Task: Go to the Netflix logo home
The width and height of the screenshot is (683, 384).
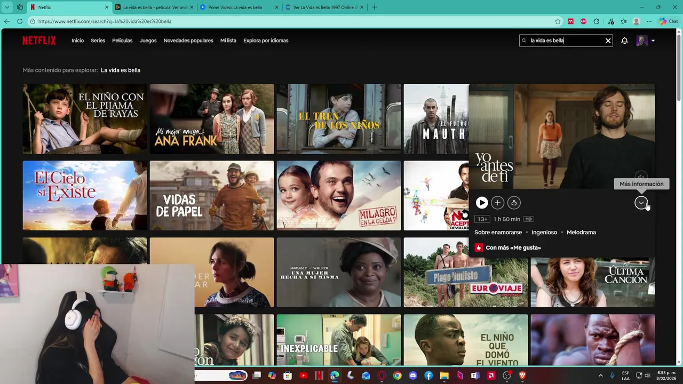Action: [39, 41]
